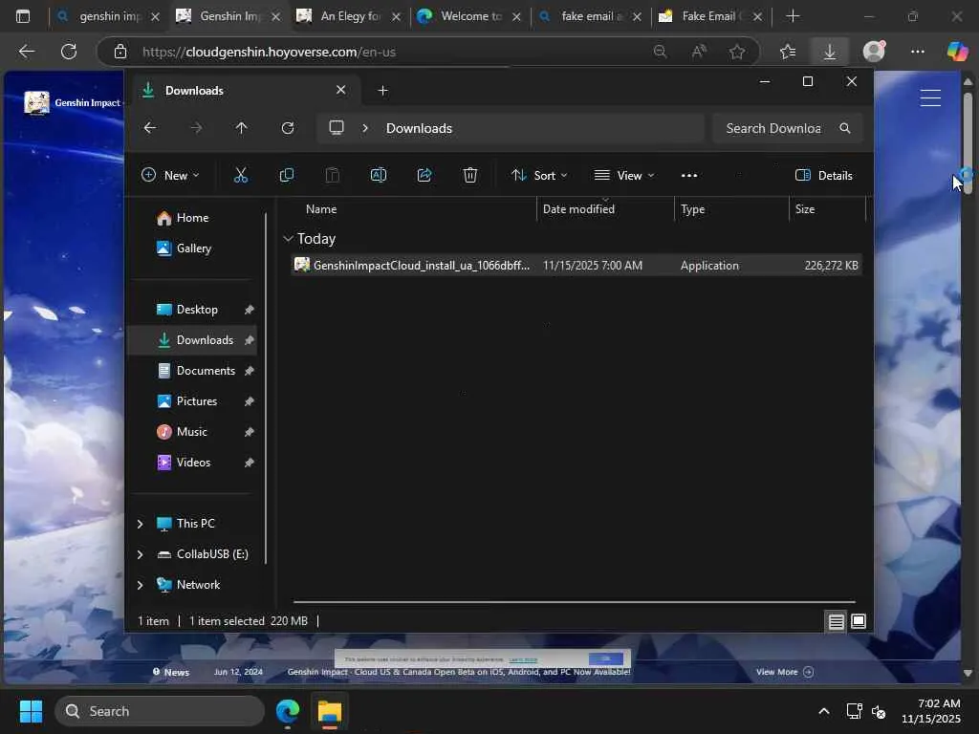Click the PC icon in the address bar
Image resolution: width=979 pixels, height=734 pixels.
coord(337,128)
